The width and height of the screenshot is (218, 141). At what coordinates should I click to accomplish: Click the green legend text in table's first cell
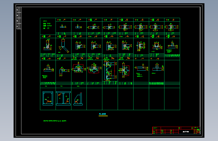click(x=48, y=25)
